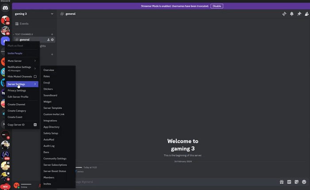Click the Copy Server ID entry
This screenshot has width=310, height=190.
point(22,125)
